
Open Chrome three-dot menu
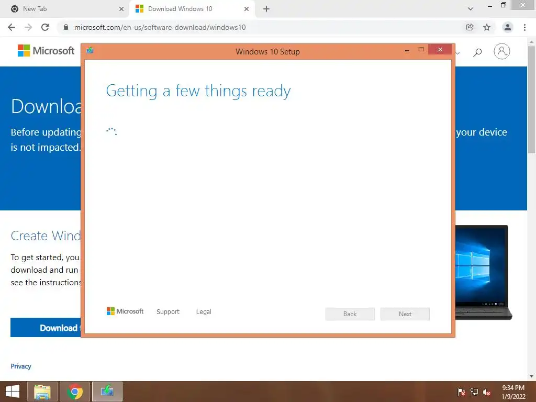pos(524,27)
